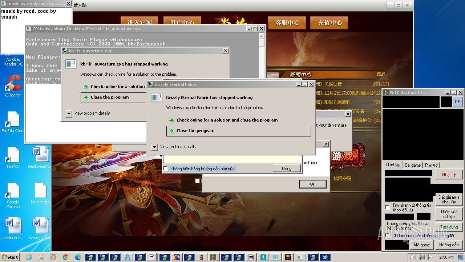Click the Mở game button
465x262 pixels.
(422, 245)
